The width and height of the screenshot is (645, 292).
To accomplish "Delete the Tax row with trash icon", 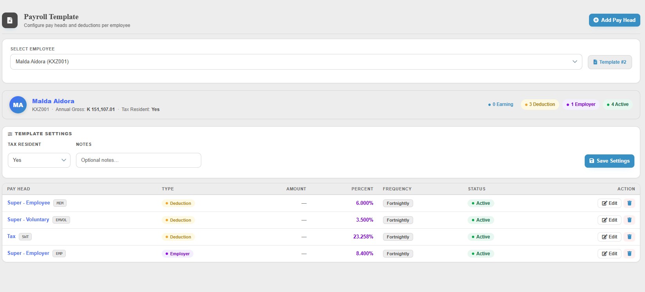I will (x=629, y=237).
